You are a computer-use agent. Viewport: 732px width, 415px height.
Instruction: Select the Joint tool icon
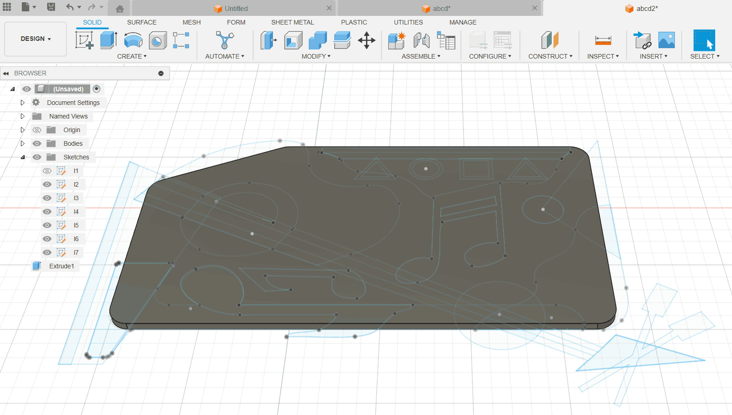(421, 40)
